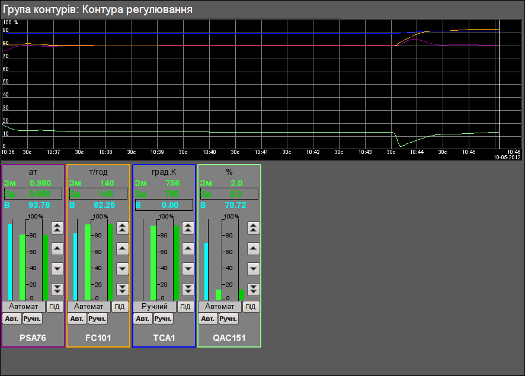Image resolution: width=525 pixels, height=376 pixels.
Task: Click TCA1 measured value 756
Action: point(173,183)
